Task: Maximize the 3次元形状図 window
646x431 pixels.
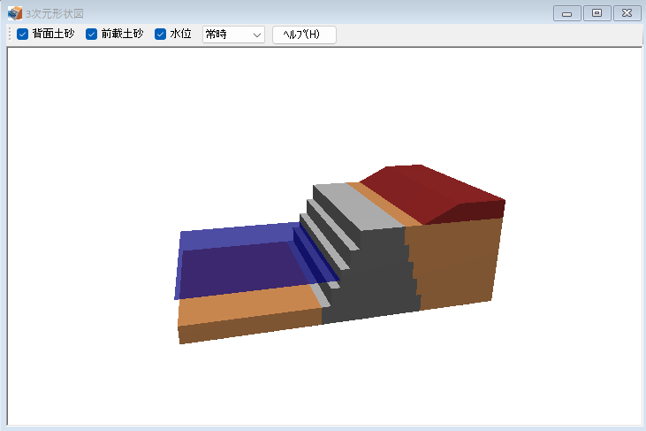Action: 597,13
